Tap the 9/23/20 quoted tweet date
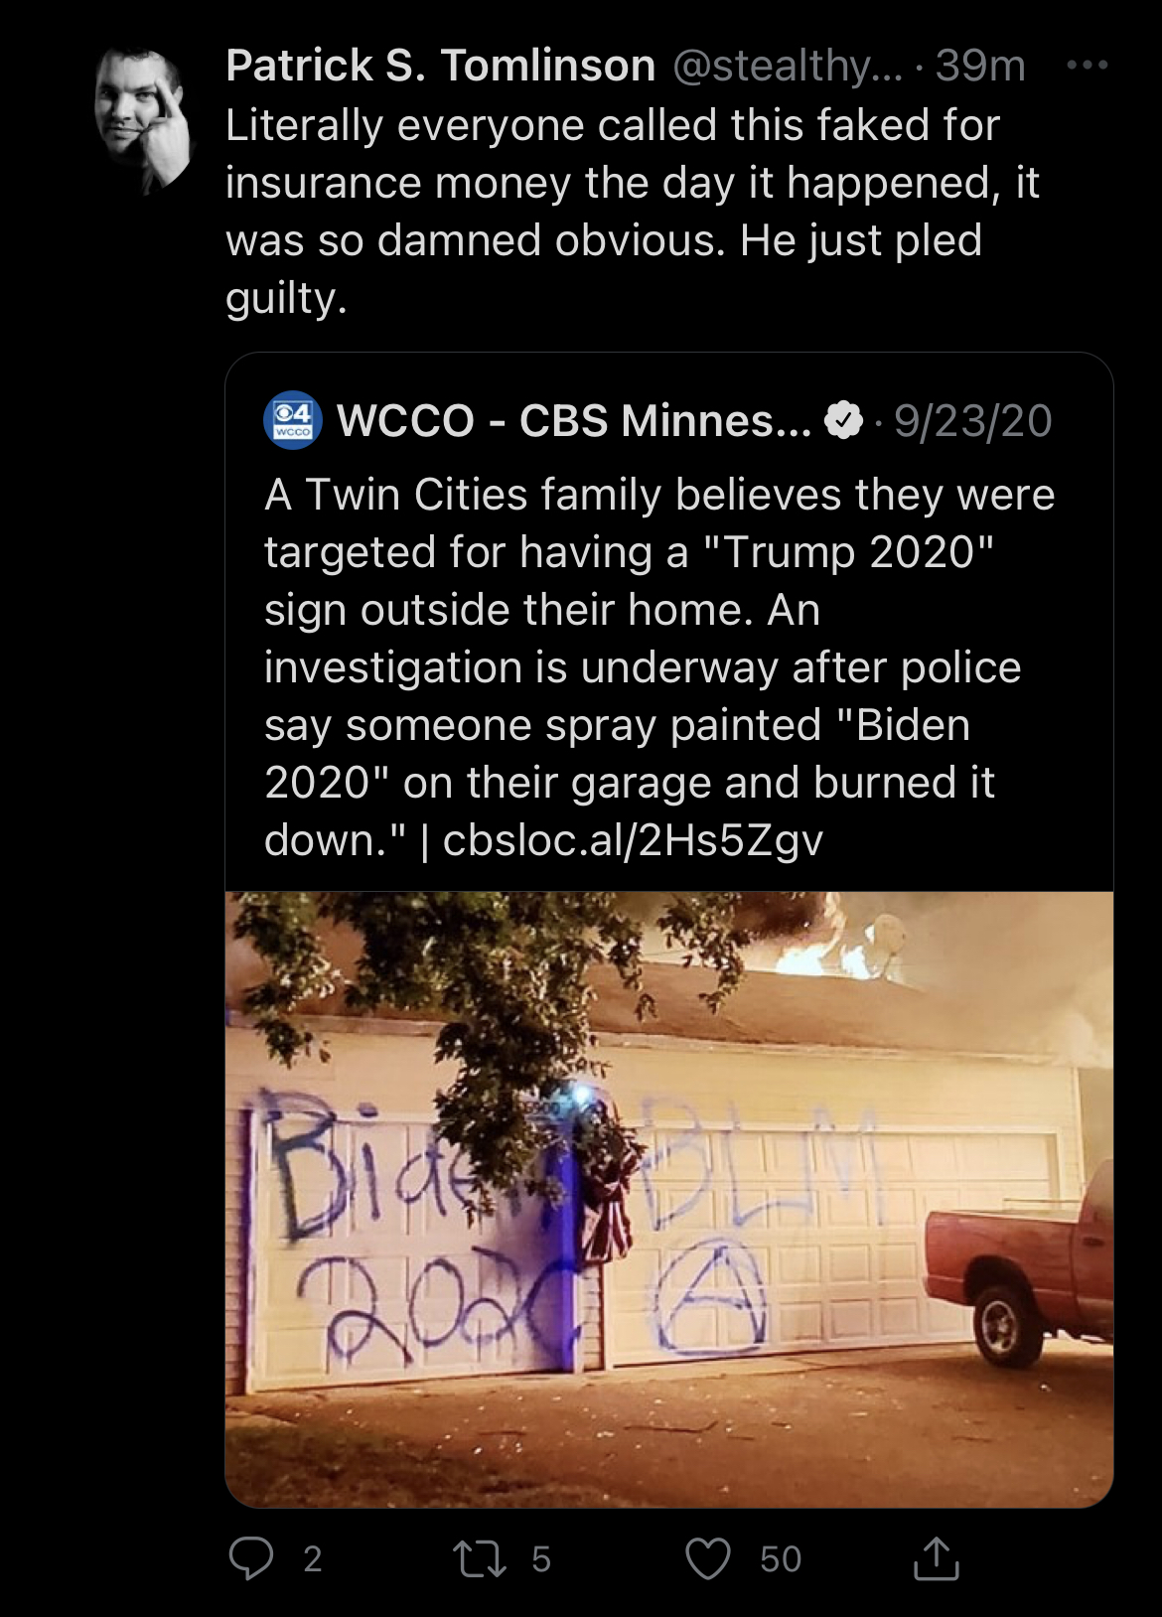Screen dimensions: 1162x1617 [973, 420]
